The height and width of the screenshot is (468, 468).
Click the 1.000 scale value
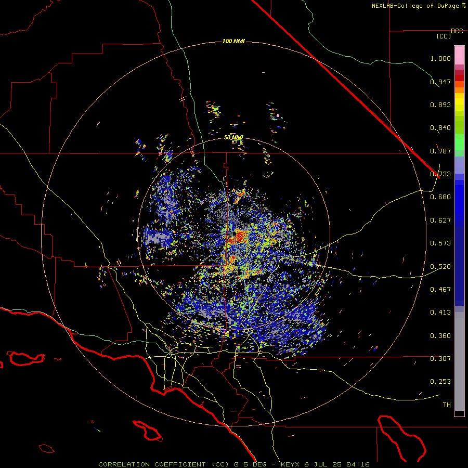pyautogui.click(x=440, y=58)
